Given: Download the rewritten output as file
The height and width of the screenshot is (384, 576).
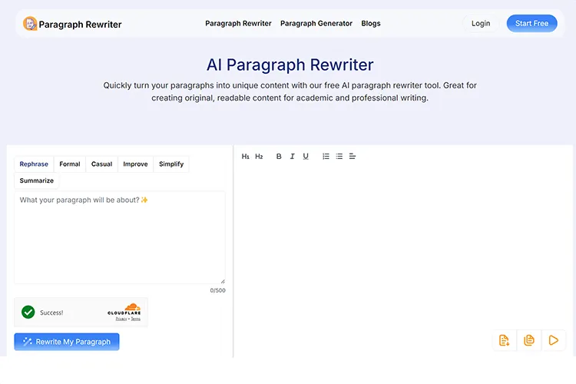Looking at the screenshot, I should pyautogui.click(x=505, y=340).
